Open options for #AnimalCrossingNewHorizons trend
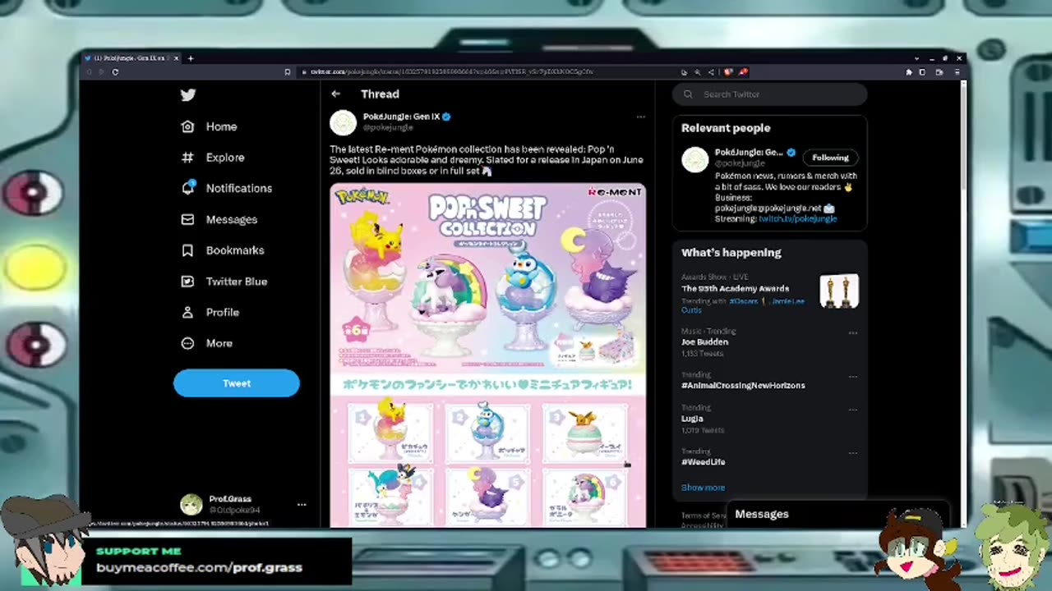 [852, 377]
